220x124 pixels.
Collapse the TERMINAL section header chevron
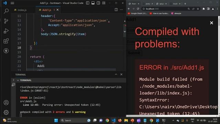pos(18,80)
